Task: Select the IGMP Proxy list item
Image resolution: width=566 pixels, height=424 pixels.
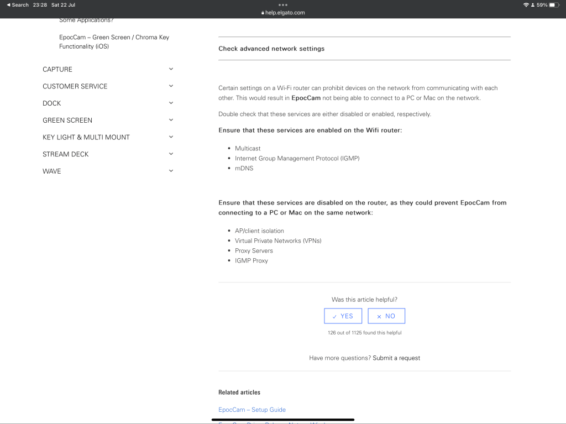Action: (251, 261)
